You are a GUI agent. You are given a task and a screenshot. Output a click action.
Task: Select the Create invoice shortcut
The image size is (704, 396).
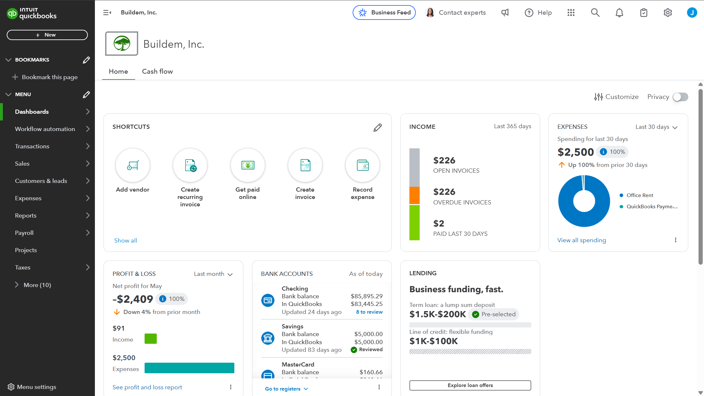tap(305, 165)
